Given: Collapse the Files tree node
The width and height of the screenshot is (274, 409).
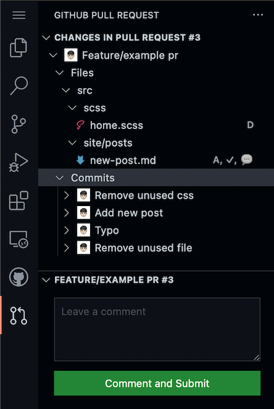Looking at the screenshot, I should coord(59,73).
